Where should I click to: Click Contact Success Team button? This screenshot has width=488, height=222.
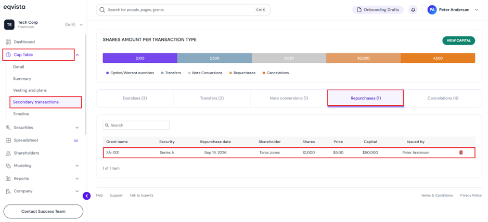pyautogui.click(x=43, y=212)
